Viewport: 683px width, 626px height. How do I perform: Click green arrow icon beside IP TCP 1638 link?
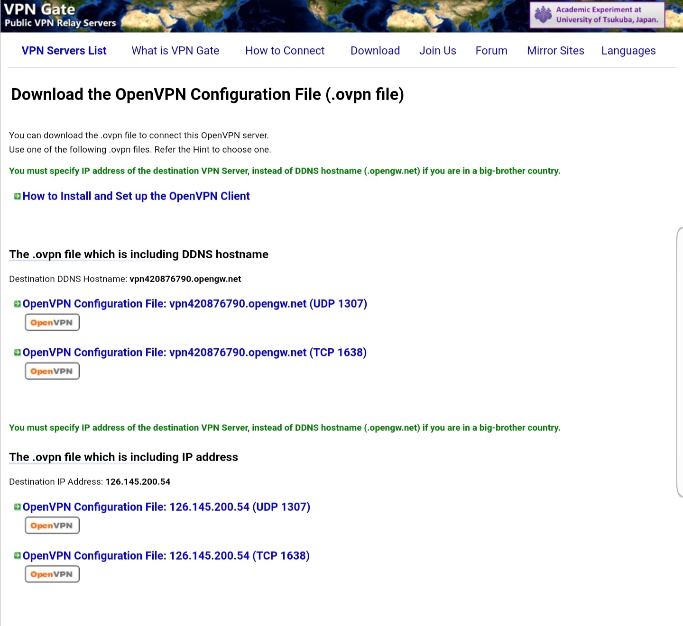(17, 555)
